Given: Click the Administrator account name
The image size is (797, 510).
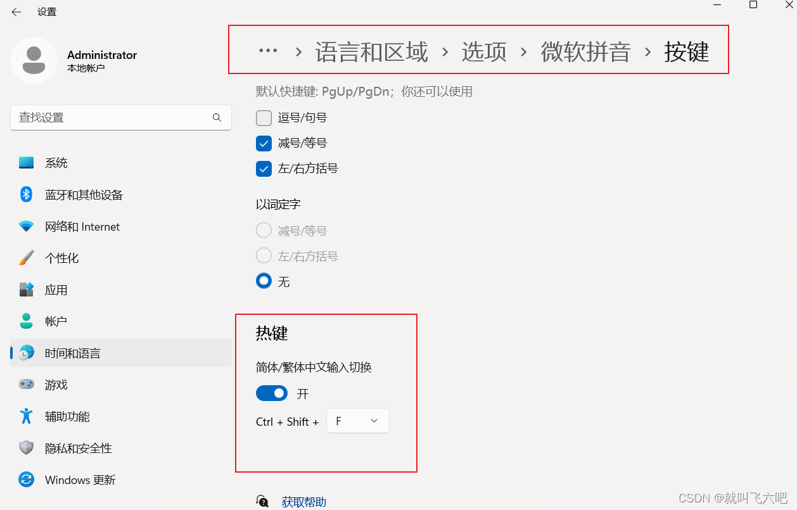Looking at the screenshot, I should [102, 55].
